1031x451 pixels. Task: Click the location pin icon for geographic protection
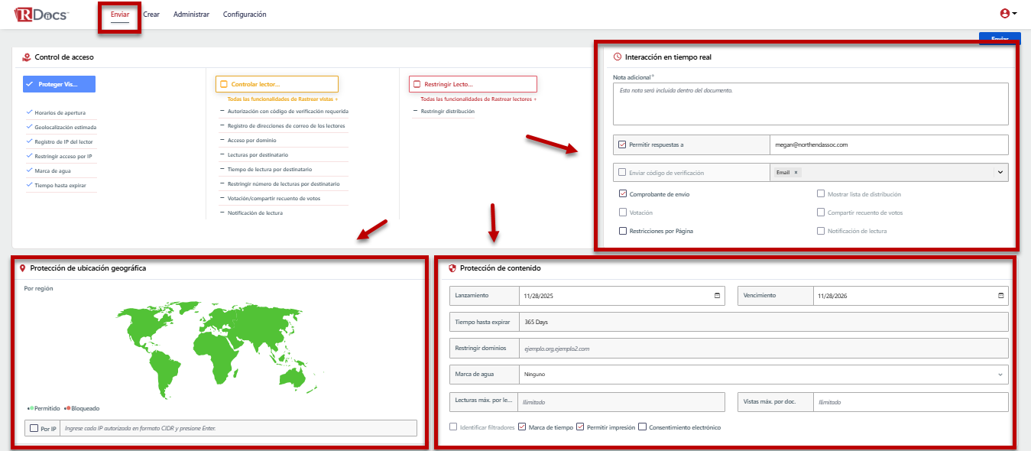tap(22, 268)
